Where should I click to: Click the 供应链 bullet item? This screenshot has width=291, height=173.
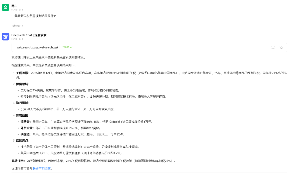click(x=72, y=134)
